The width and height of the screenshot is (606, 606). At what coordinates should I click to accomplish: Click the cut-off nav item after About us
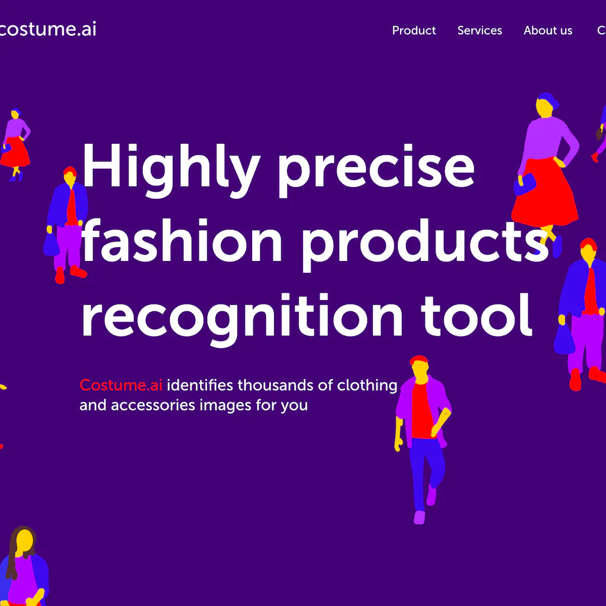[601, 31]
